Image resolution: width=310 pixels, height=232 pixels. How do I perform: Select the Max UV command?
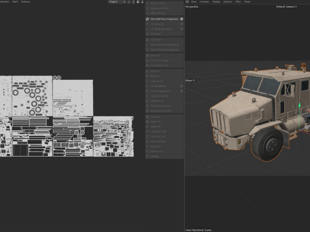(165, 55)
